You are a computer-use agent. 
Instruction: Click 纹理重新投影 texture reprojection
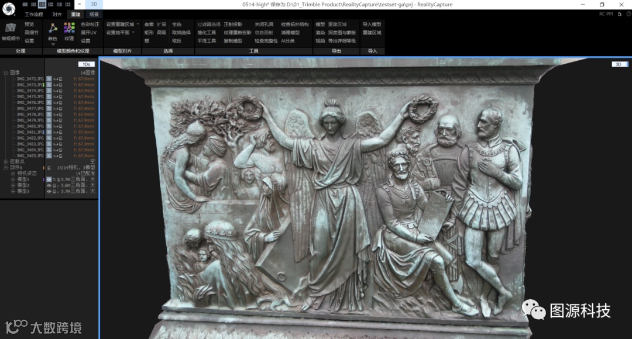(x=238, y=33)
